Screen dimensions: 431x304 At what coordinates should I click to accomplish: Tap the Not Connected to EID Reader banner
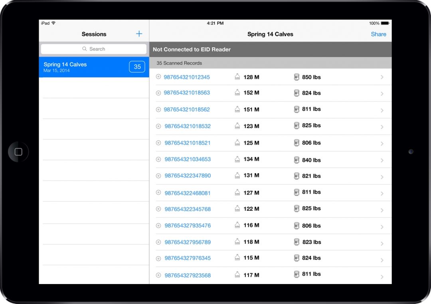(270, 49)
